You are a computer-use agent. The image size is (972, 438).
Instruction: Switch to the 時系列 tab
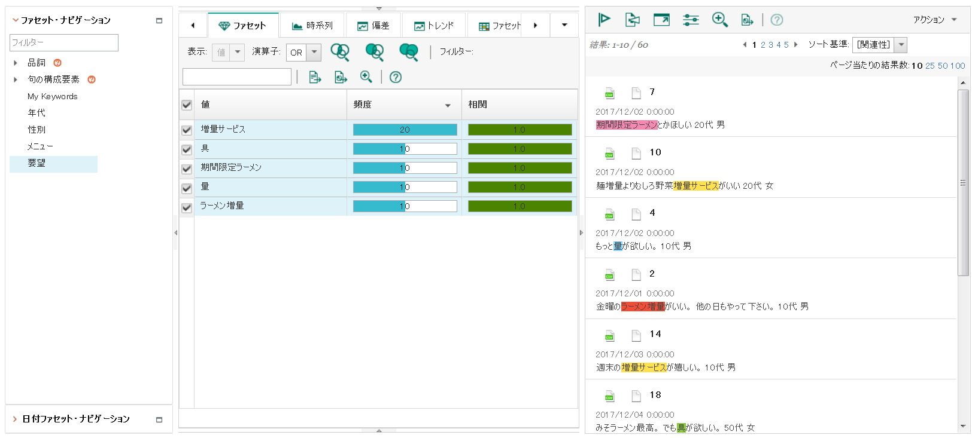[x=312, y=26]
